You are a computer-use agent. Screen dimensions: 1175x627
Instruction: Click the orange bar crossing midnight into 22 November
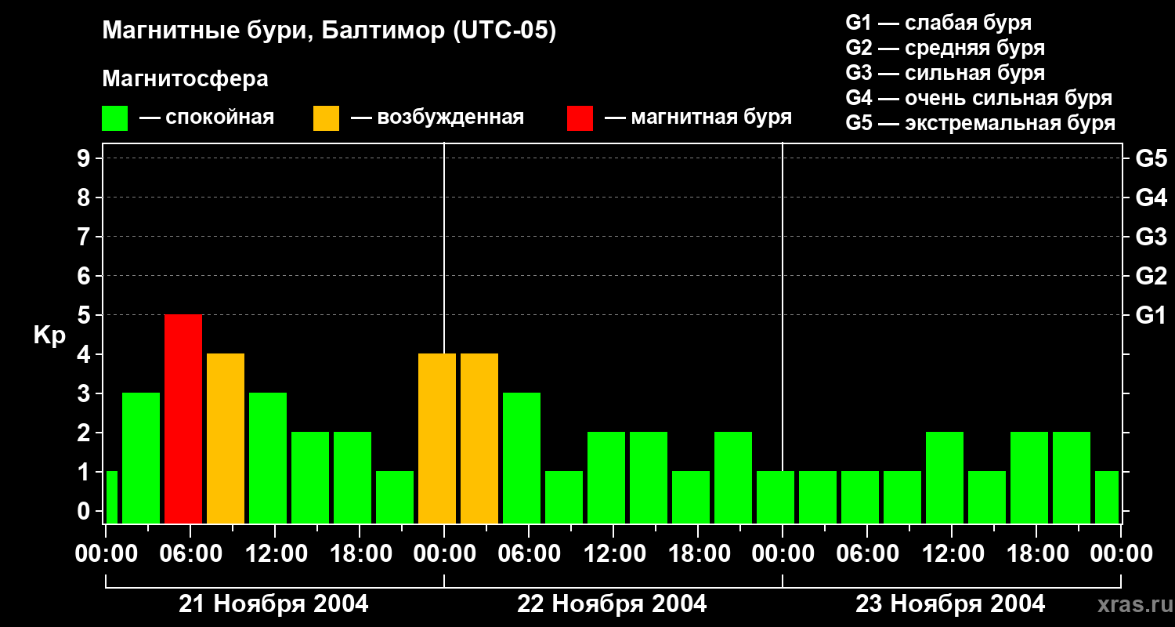coord(437,438)
